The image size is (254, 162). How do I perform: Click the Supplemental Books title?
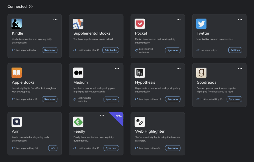92,33
